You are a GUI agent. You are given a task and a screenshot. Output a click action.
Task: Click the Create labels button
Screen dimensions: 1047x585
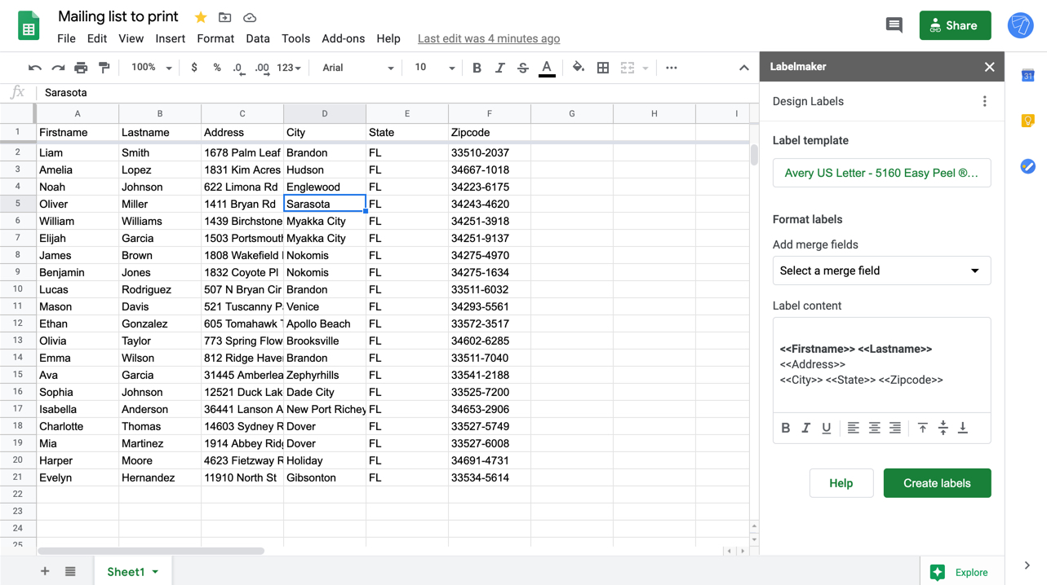click(937, 482)
